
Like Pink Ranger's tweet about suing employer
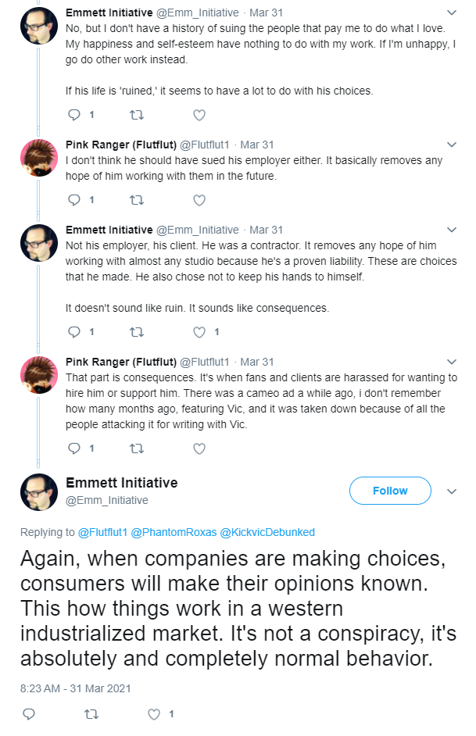pyautogui.click(x=199, y=200)
